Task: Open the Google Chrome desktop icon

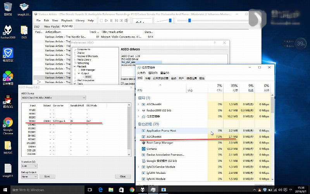Action: point(8,123)
